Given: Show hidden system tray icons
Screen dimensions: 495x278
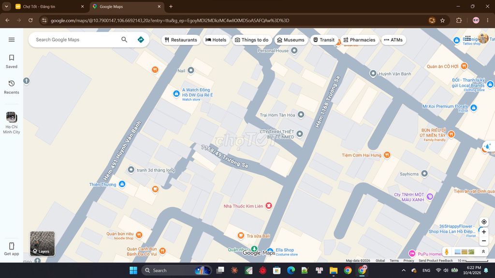Looking at the screenshot, I should coord(404,270).
